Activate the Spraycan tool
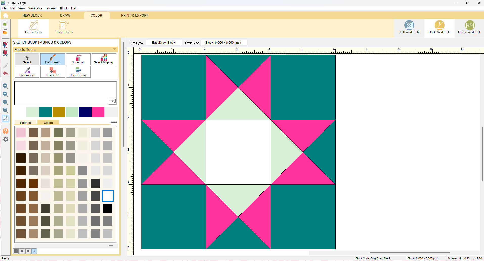 (78, 59)
